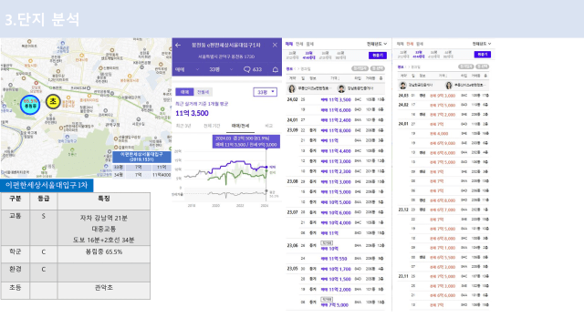Screen dimensions: 584x328
Task: Tap the notification bell icon in the header
Action: 276,69
